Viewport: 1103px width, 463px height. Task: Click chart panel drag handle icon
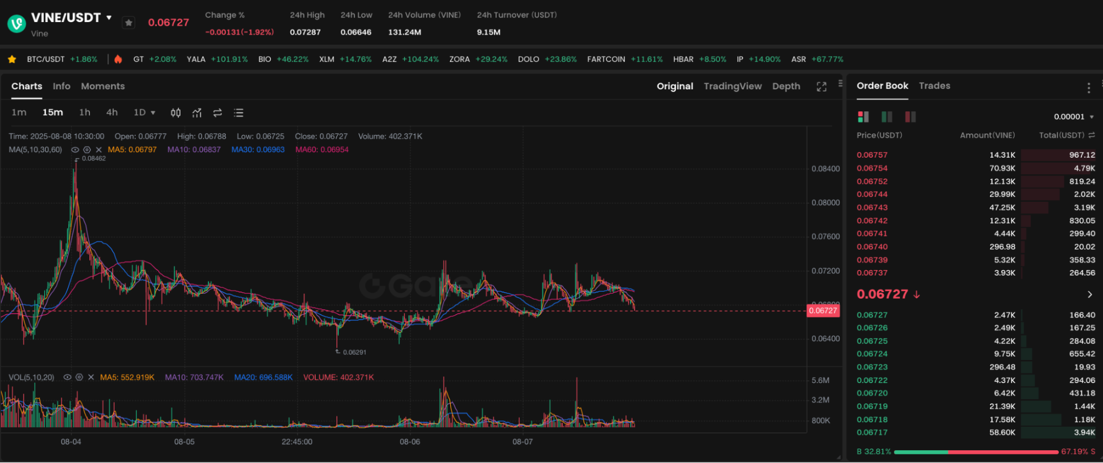click(840, 83)
